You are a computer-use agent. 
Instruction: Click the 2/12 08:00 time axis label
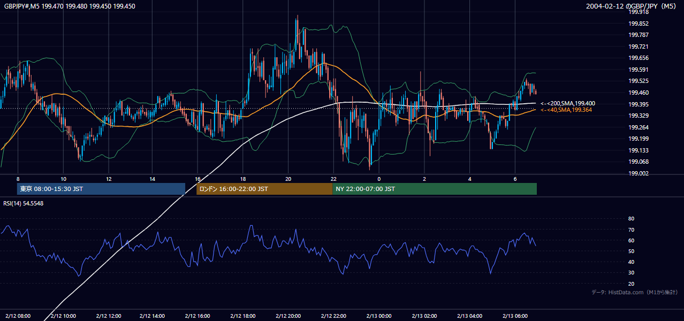[18, 316]
